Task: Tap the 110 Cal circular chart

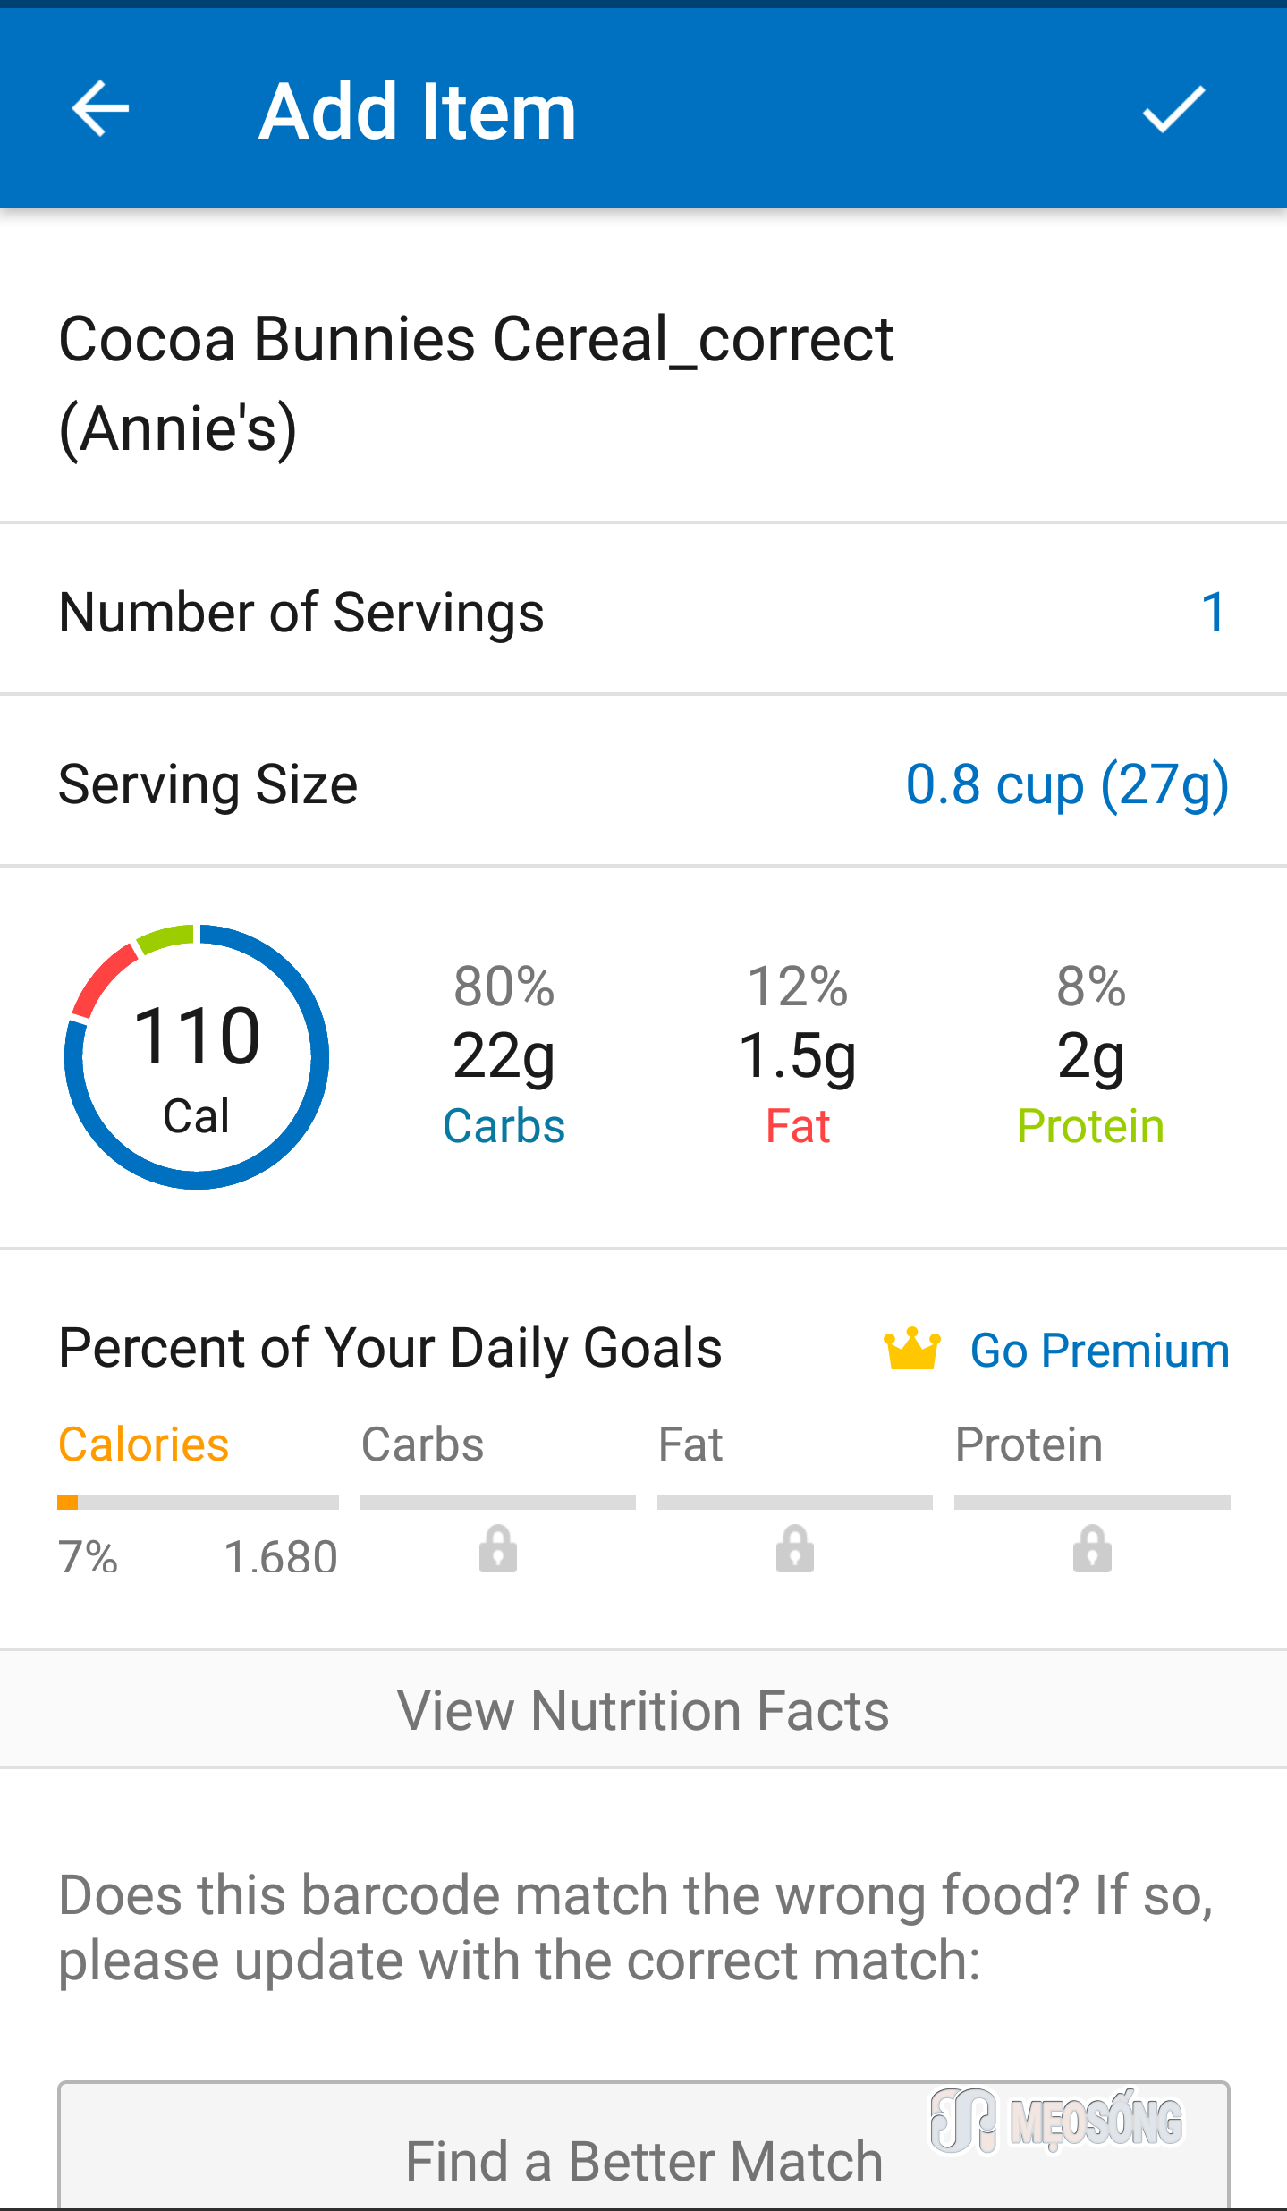Action: click(197, 1057)
